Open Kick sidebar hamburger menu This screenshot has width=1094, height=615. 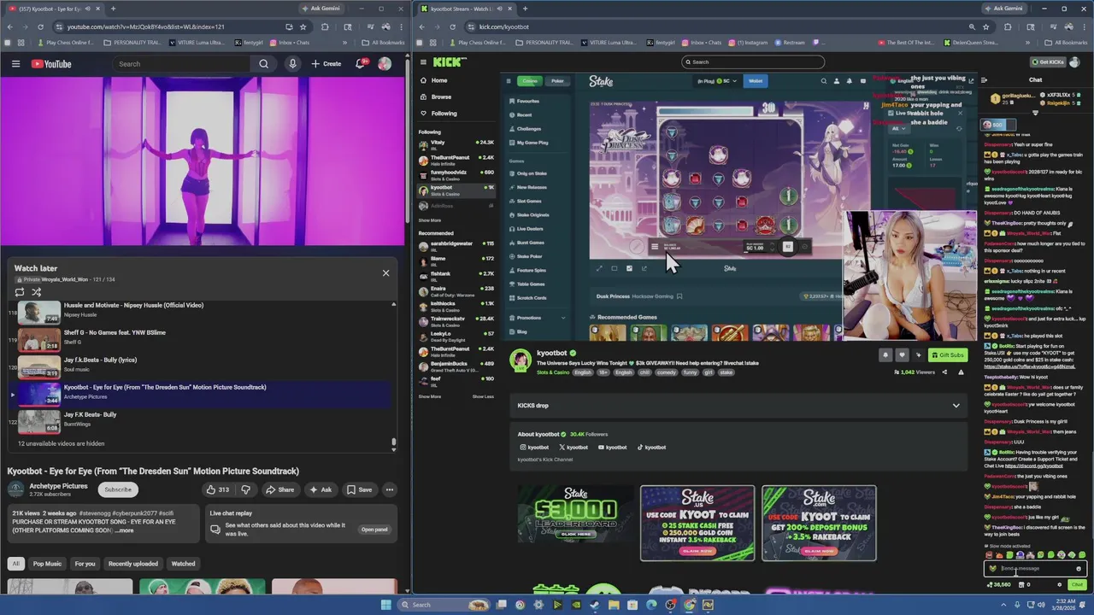[x=422, y=61]
